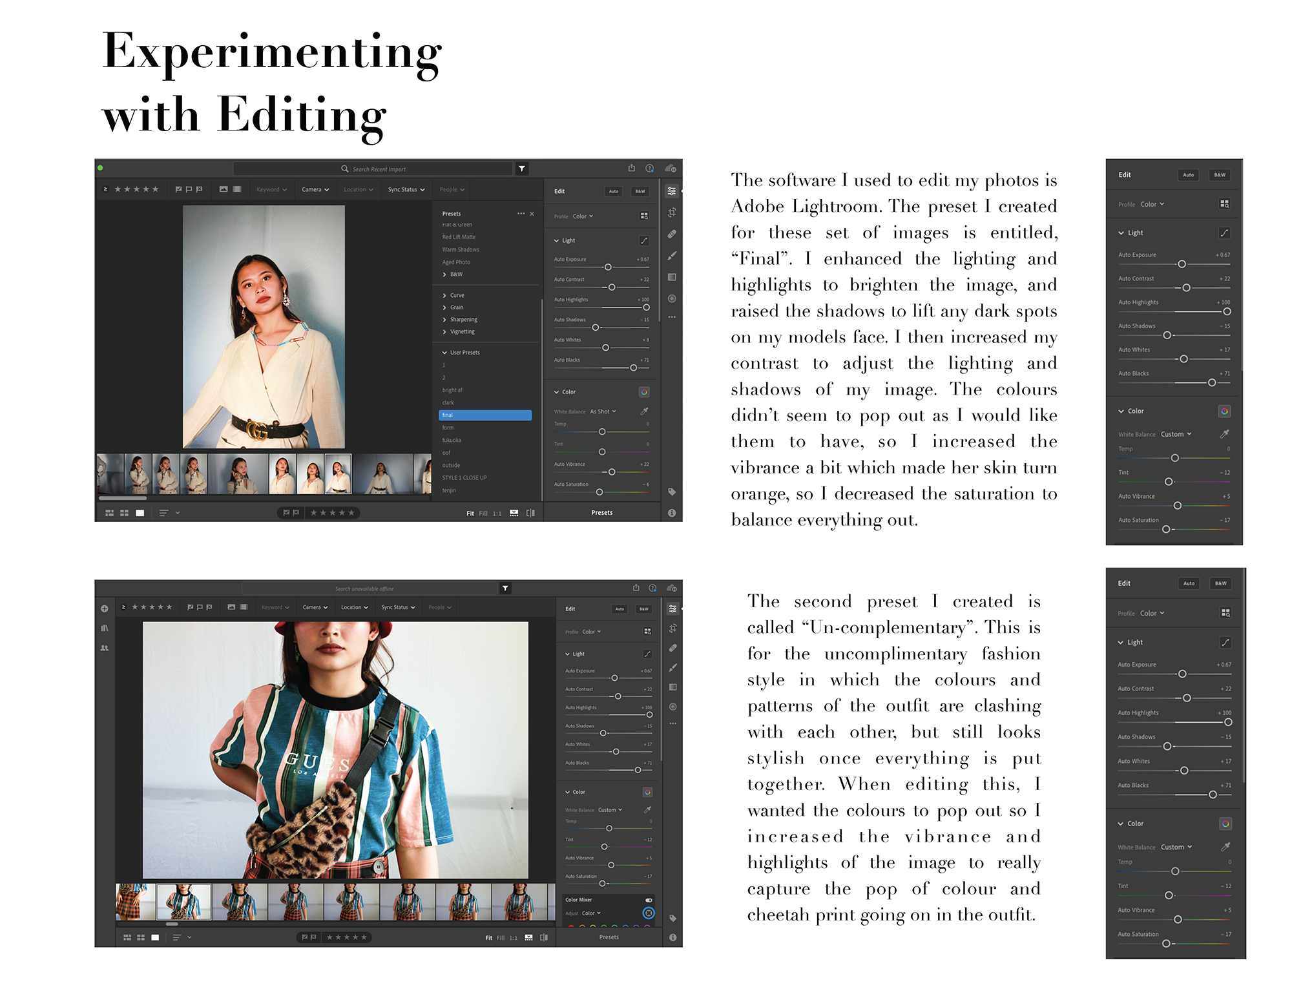The height and width of the screenshot is (998, 1292).
Task: Toggle unflagged filter in top Lightroom window
Action: click(189, 189)
